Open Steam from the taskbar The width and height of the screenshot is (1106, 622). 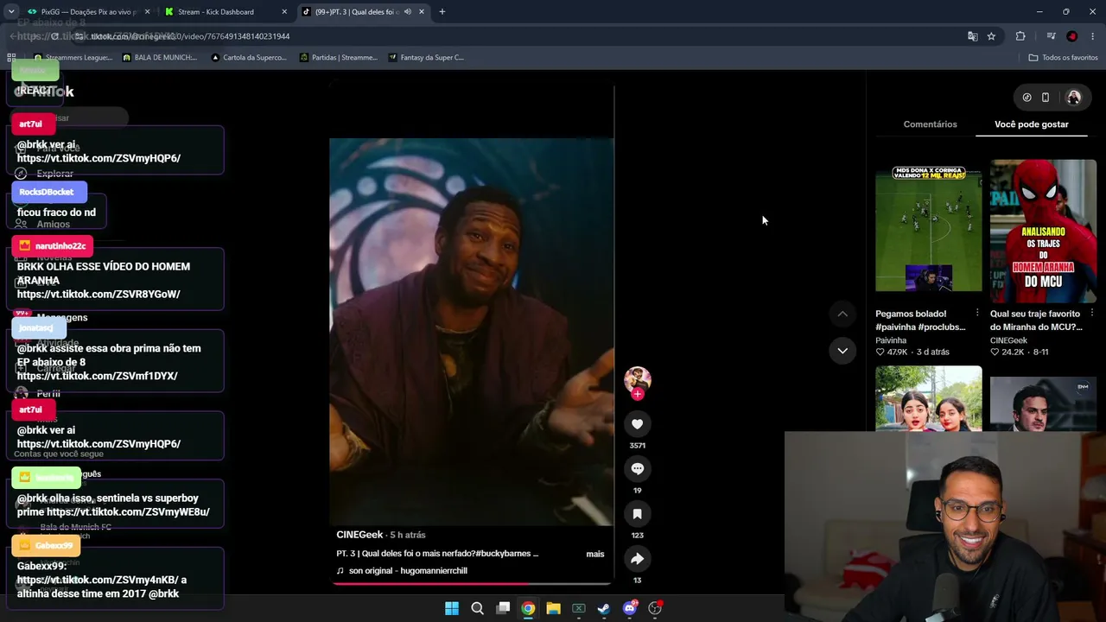[x=604, y=608]
